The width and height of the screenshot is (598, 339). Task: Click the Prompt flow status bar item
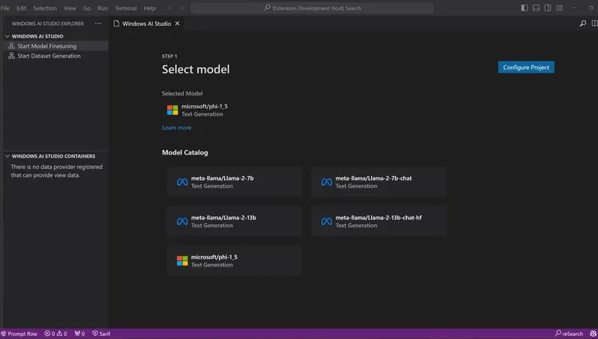point(18,334)
